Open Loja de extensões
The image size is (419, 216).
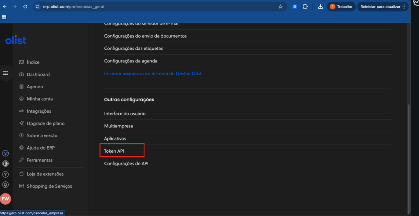pos(45,174)
